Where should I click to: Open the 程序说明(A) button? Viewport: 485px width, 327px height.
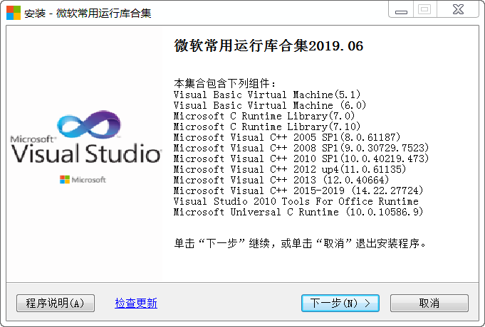click(56, 303)
